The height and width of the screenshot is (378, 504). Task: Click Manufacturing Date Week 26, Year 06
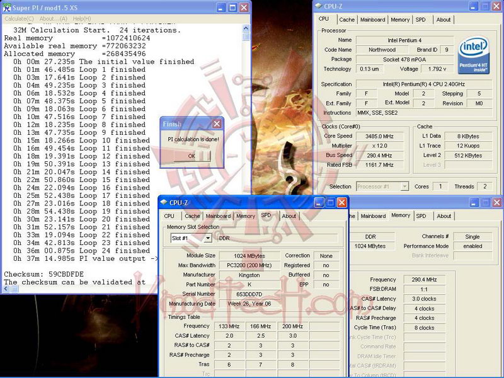click(249, 304)
